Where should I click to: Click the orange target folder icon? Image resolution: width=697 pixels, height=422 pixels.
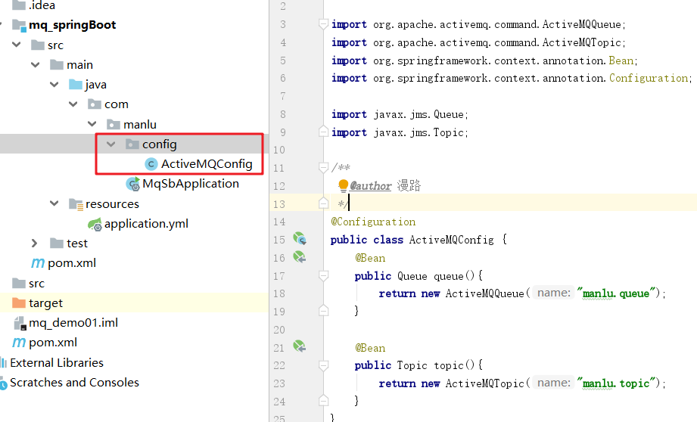tap(19, 303)
